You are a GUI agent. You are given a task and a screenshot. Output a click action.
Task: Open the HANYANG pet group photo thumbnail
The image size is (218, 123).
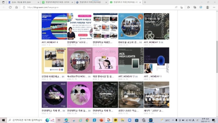click(131, 26)
